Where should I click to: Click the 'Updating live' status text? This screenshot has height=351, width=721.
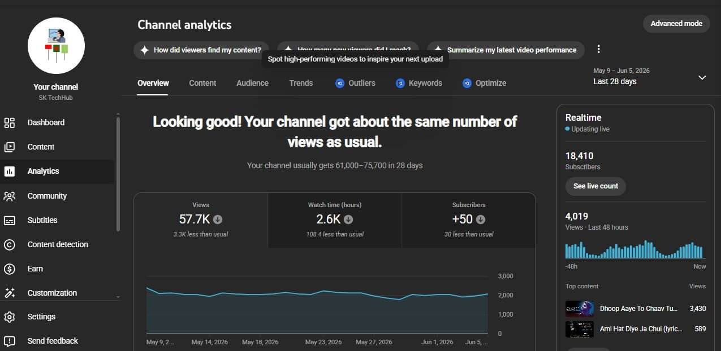coord(590,129)
